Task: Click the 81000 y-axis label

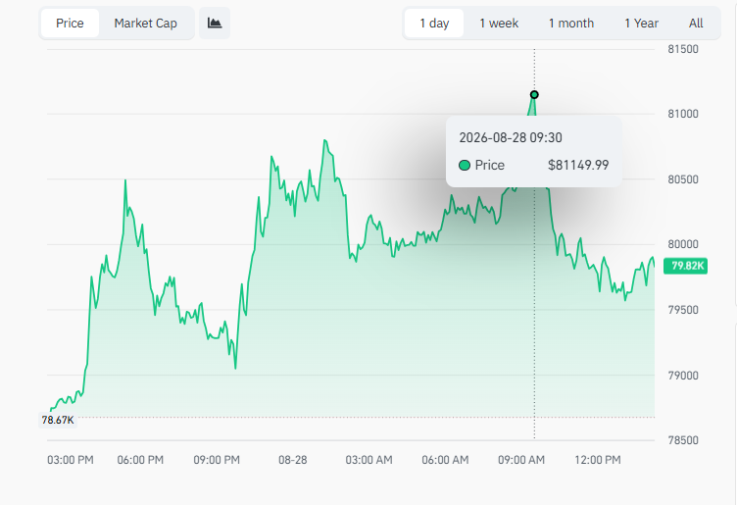Action: tap(683, 114)
